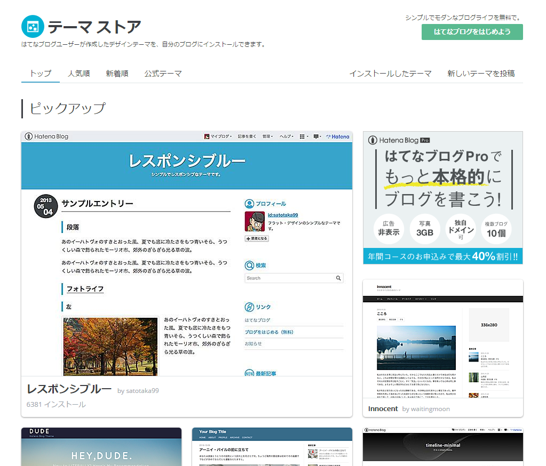546x466 pixels.
Task: Open the id:satotaka99 profile link
Action: click(x=283, y=215)
